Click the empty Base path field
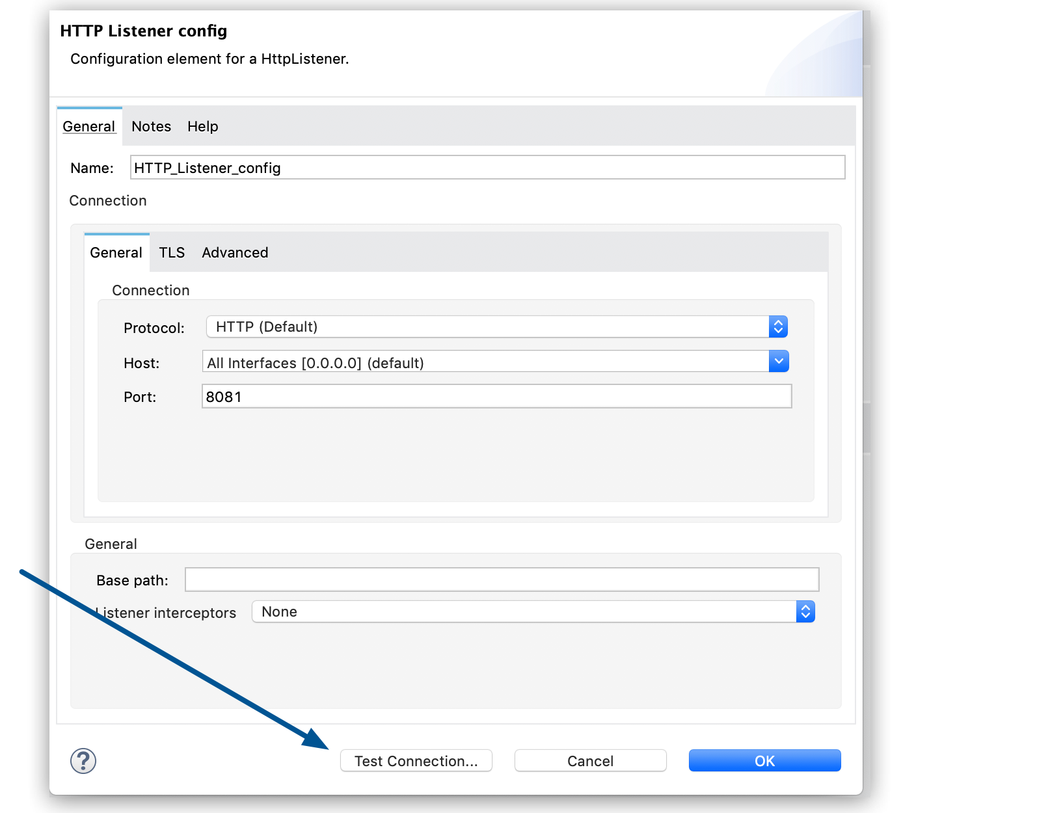1063x813 pixels. tap(501, 579)
